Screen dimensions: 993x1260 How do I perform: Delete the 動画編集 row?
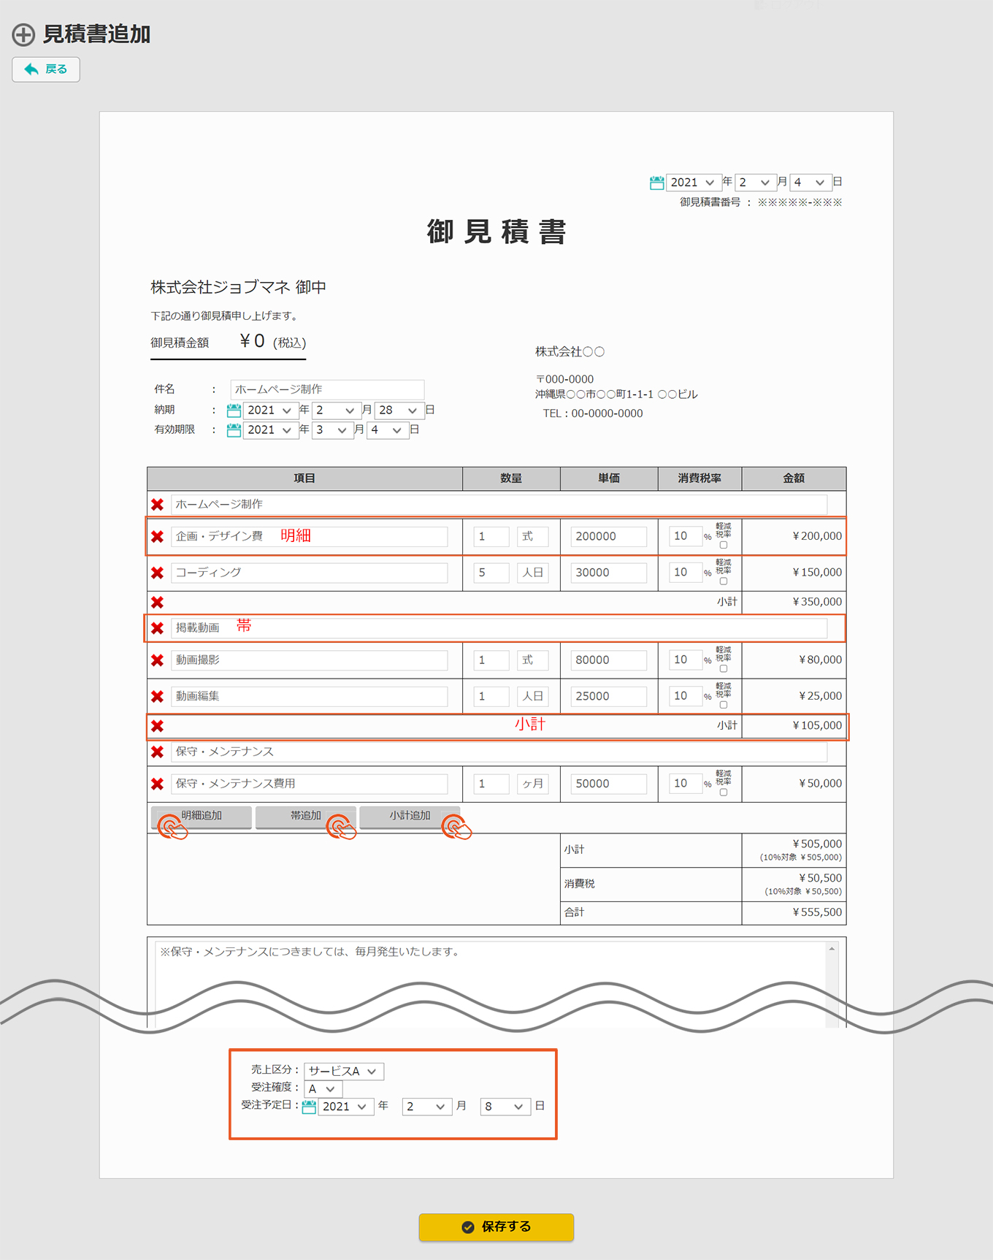pyautogui.click(x=157, y=697)
